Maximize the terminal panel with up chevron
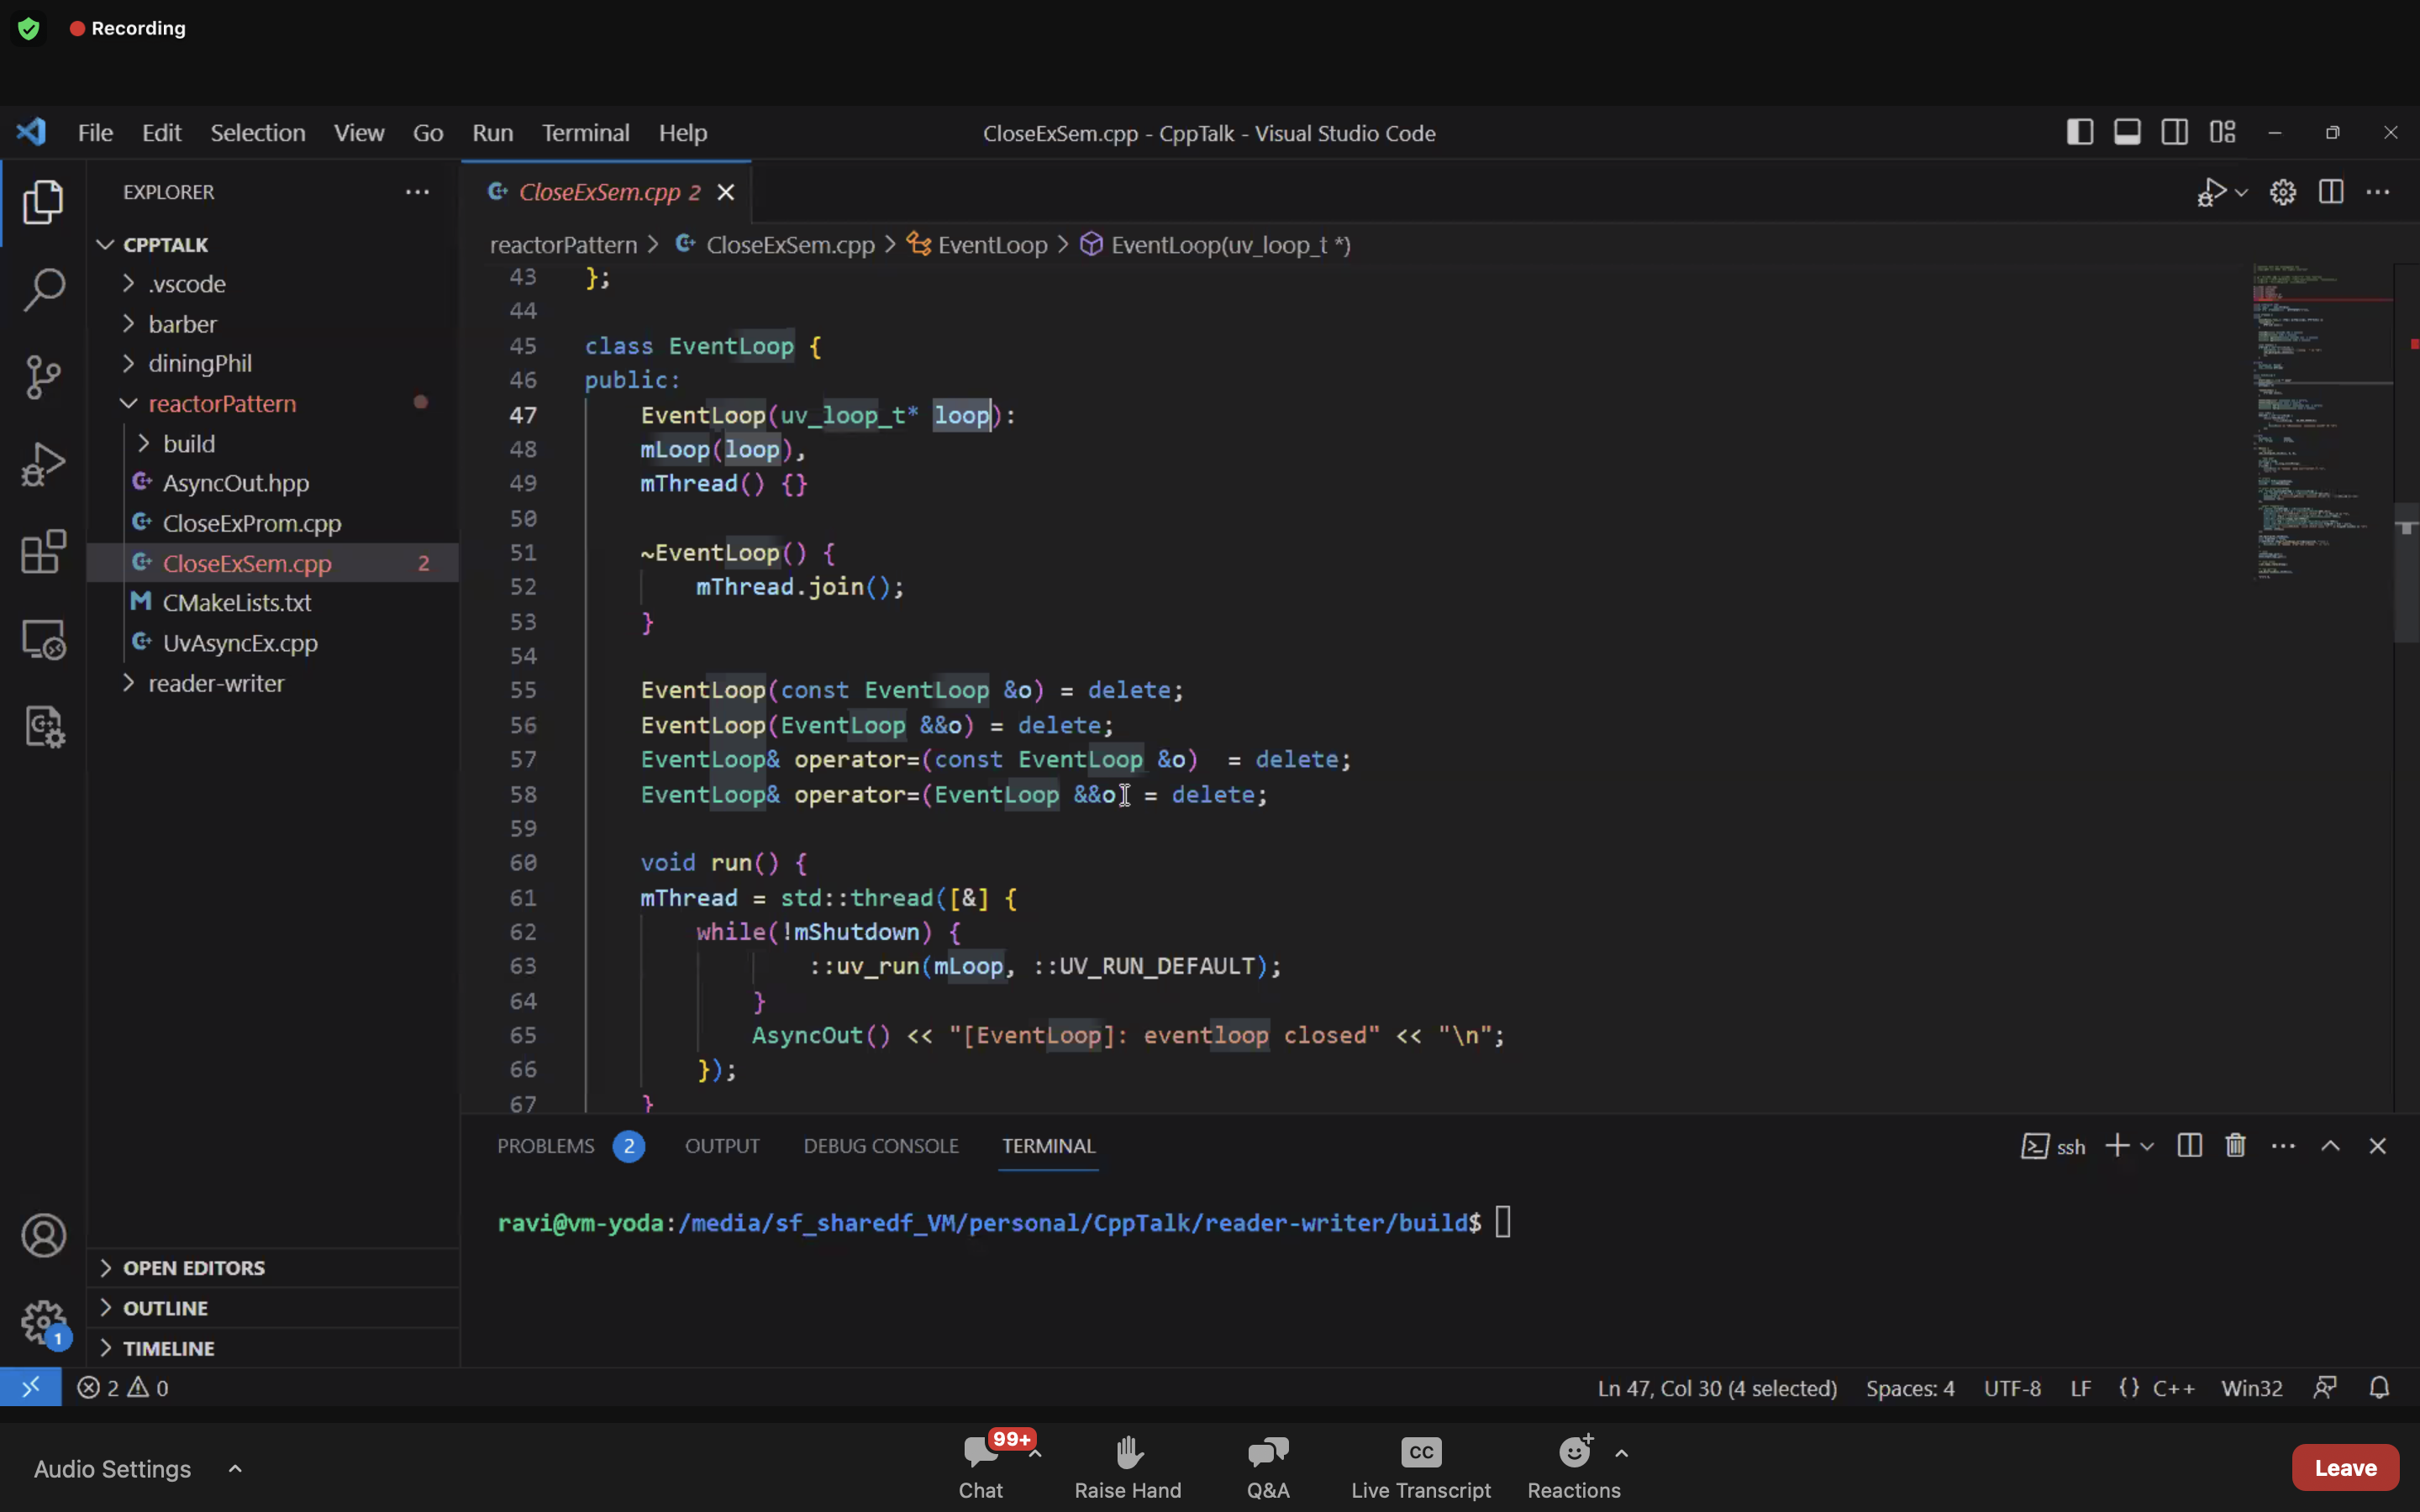Viewport: 2420px width, 1512px height. click(x=2330, y=1146)
